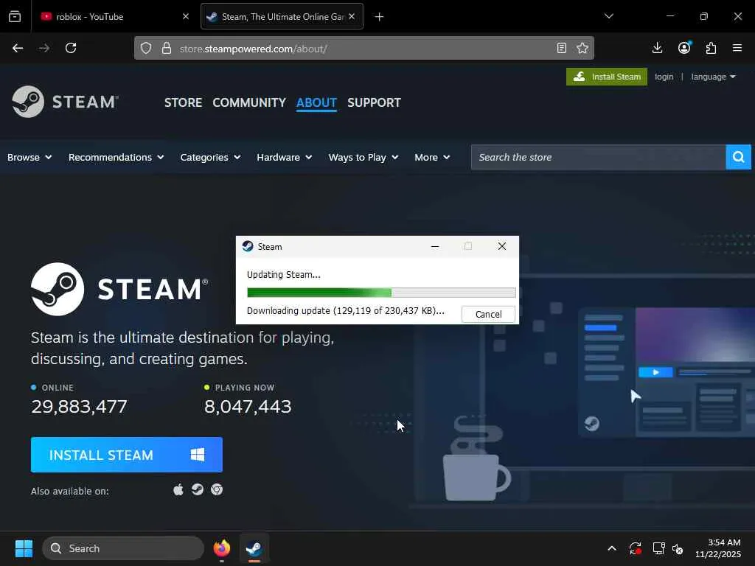Image resolution: width=755 pixels, height=566 pixels.
Task: Click the online count 29,883,477
Action: tap(79, 407)
